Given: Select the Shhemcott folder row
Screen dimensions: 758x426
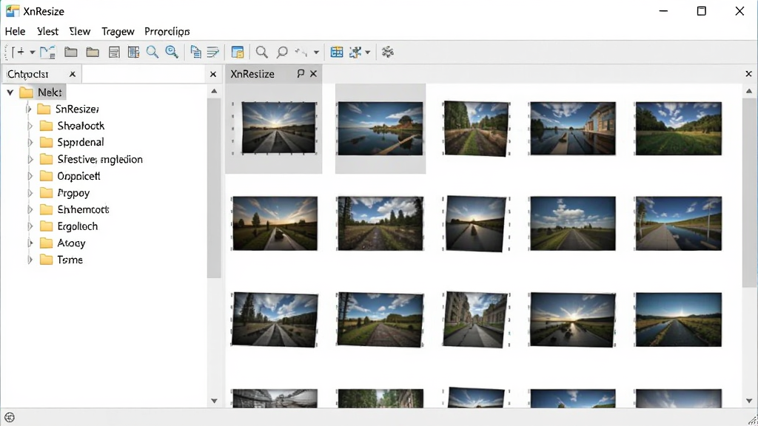Looking at the screenshot, I should pyautogui.click(x=74, y=209).
